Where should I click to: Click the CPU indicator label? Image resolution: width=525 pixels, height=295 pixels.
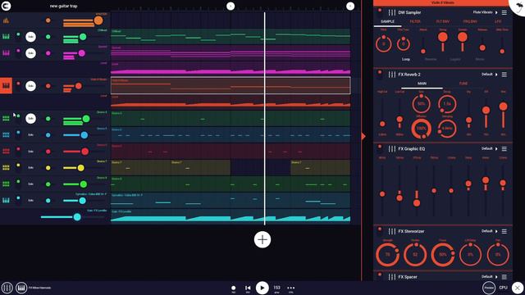503,288
